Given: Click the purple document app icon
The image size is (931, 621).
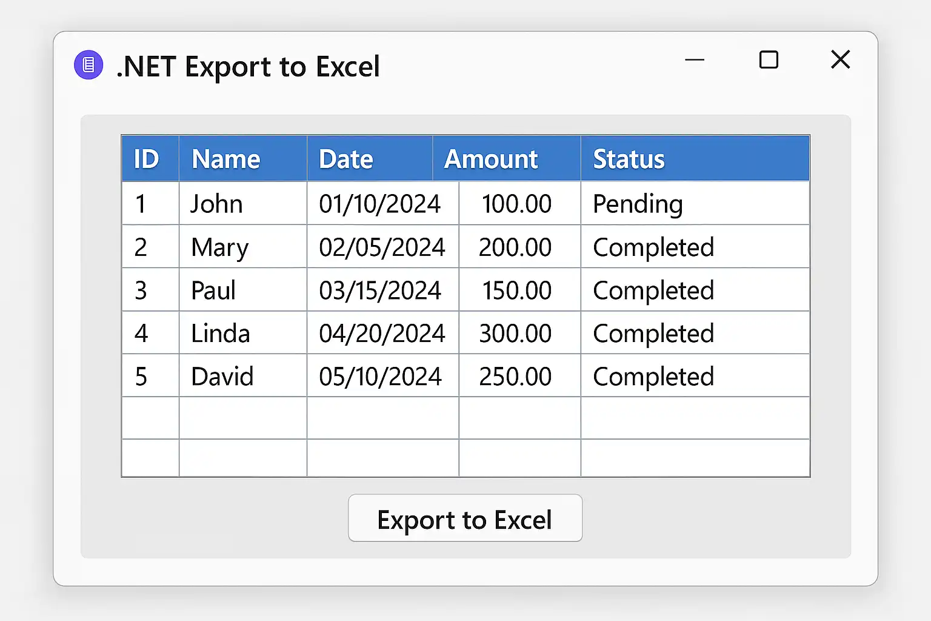Looking at the screenshot, I should 88,65.
